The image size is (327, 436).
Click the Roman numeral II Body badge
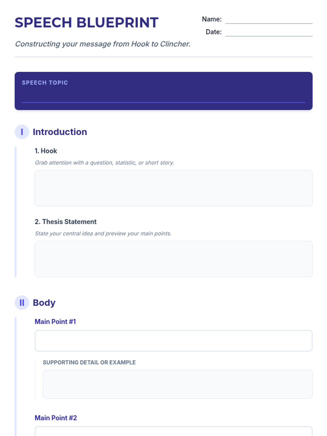(22, 303)
